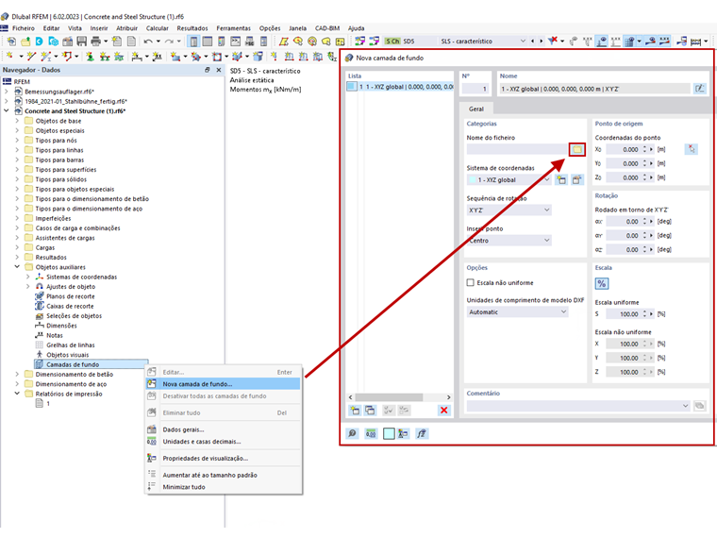This screenshot has height=538, width=717.
Task: Expand the Objetos de base tree folder
Action: tap(17, 121)
